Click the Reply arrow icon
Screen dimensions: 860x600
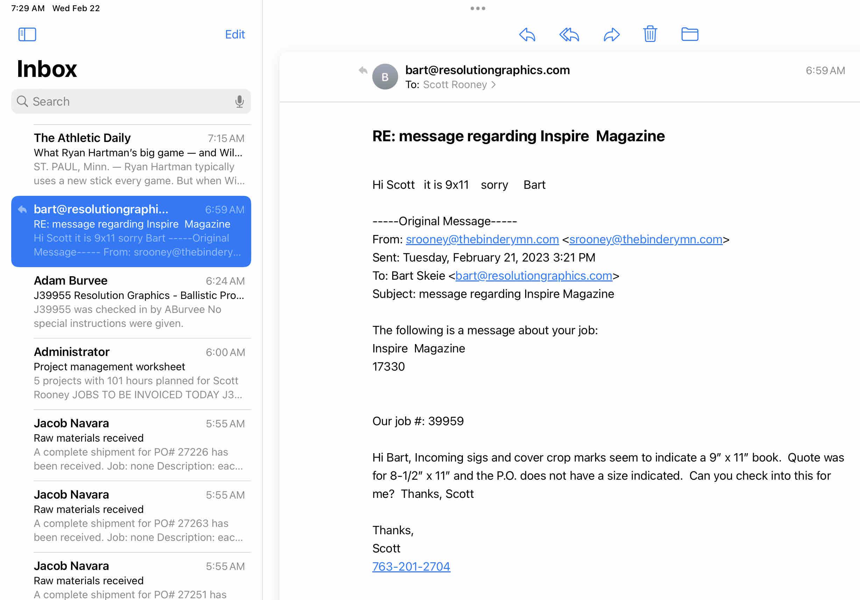(527, 34)
